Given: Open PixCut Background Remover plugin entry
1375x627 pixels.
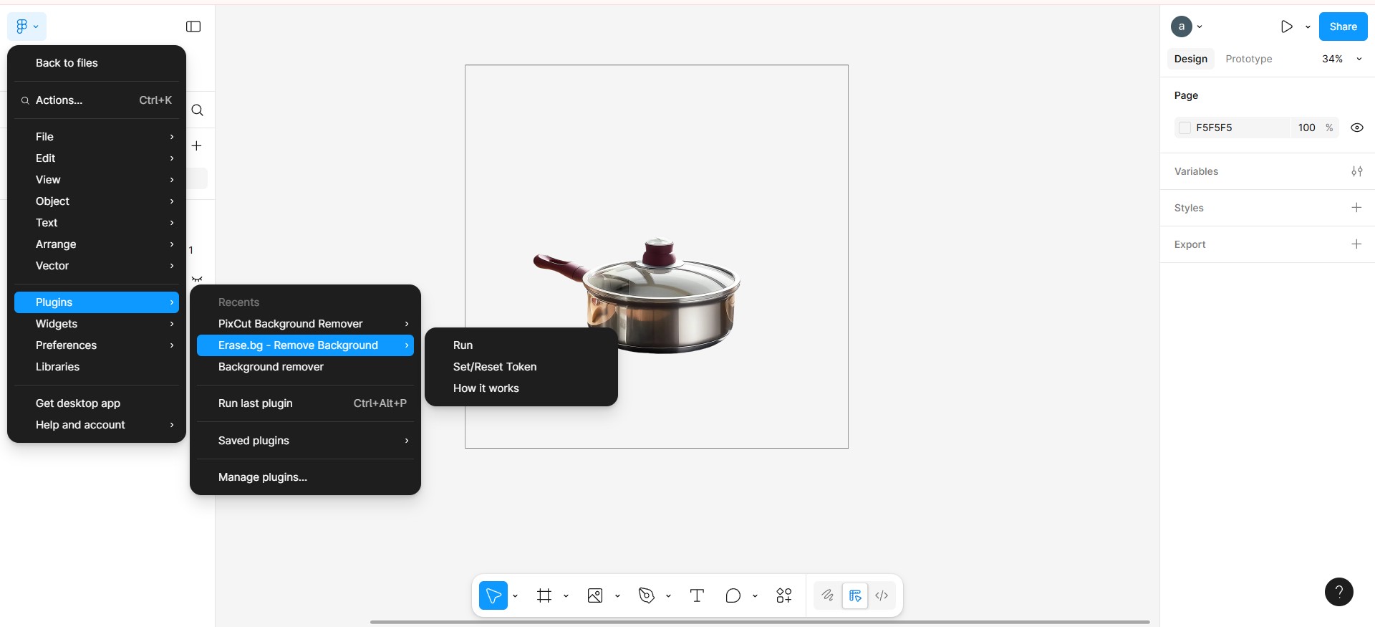Looking at the screenshot, I should (x=305, y=324).
